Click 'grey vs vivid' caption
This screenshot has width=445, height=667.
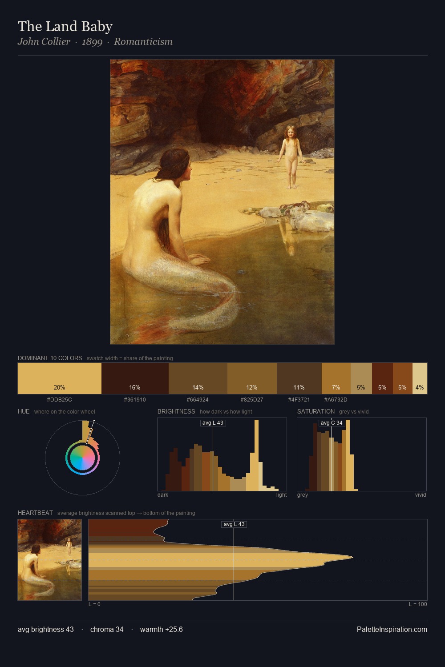pyautogui.click(x=354, y=412)
